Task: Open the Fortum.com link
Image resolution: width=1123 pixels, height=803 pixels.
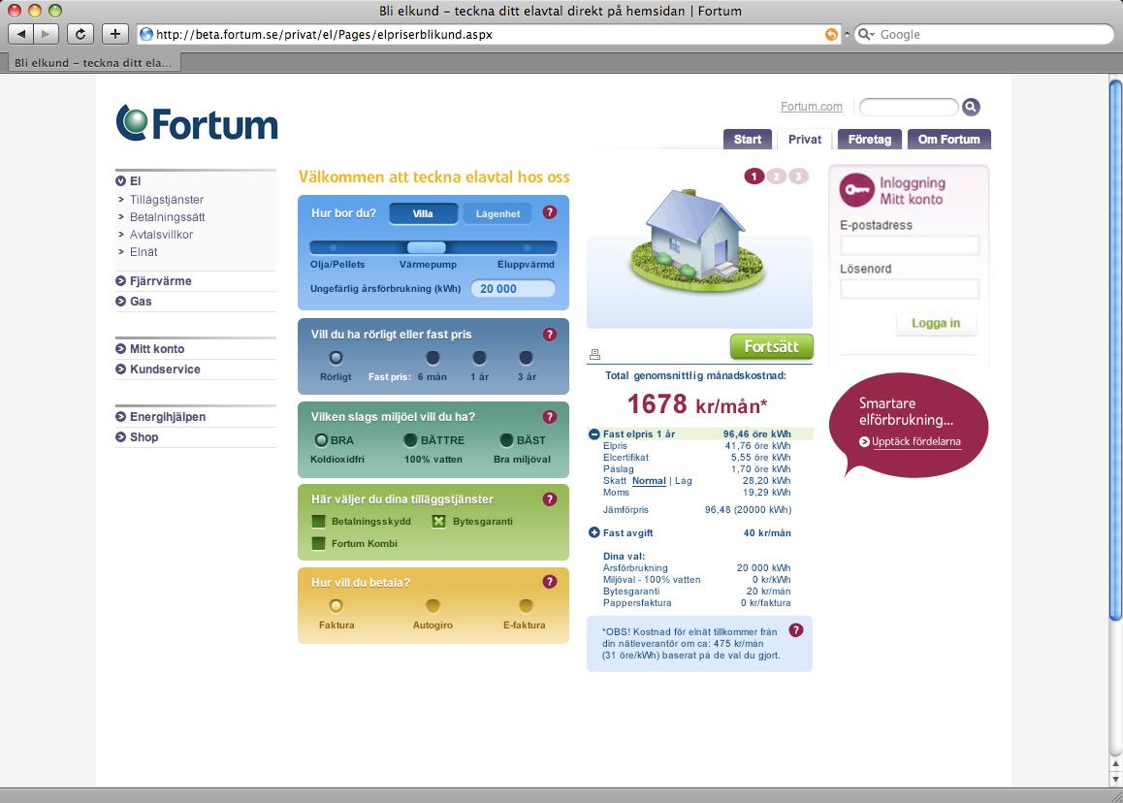Action: coord(812,107)
